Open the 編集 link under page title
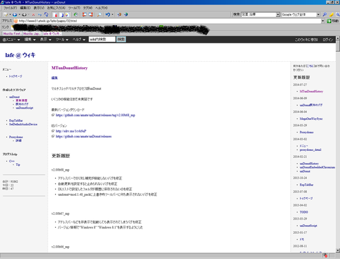The width and height of the screenshot is (340, 259). click(54, 77)
